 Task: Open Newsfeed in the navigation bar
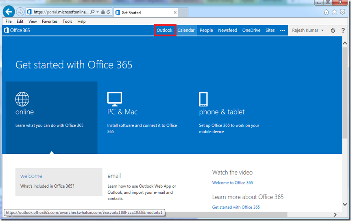click(x=228, y=30)
